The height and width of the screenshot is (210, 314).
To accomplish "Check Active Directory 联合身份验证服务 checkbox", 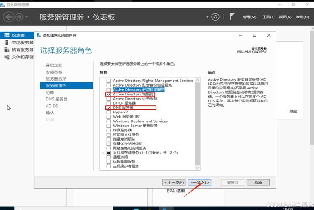I will 109,85.
